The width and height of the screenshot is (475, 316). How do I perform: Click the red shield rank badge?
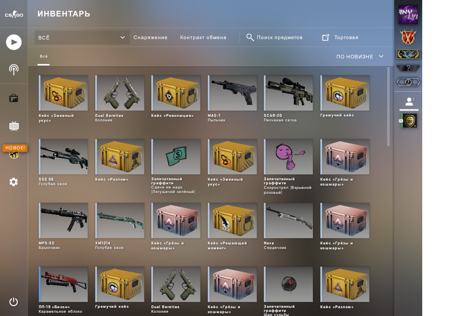point(408,37)
